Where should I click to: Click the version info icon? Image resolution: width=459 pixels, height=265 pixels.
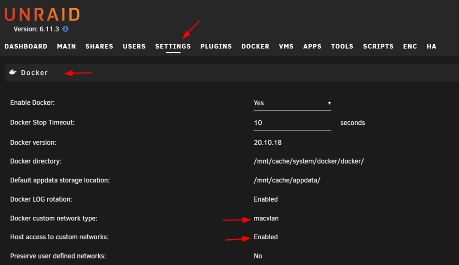pyautogui.click(x=66, y=28)
